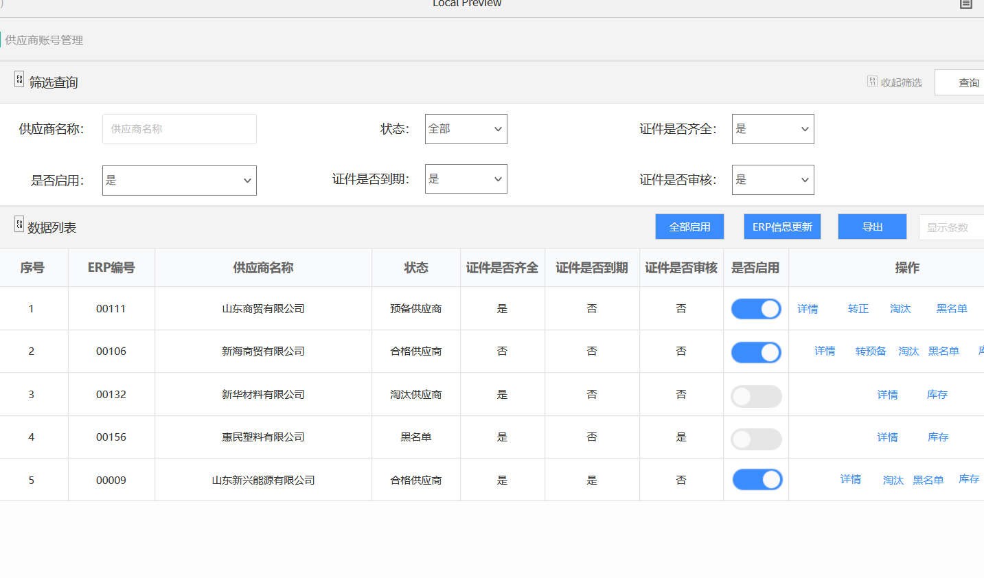Click the 山东新兴能源有限公司 supplier name
The height and width of the screenshot is (578, 984).
[263, 481]
